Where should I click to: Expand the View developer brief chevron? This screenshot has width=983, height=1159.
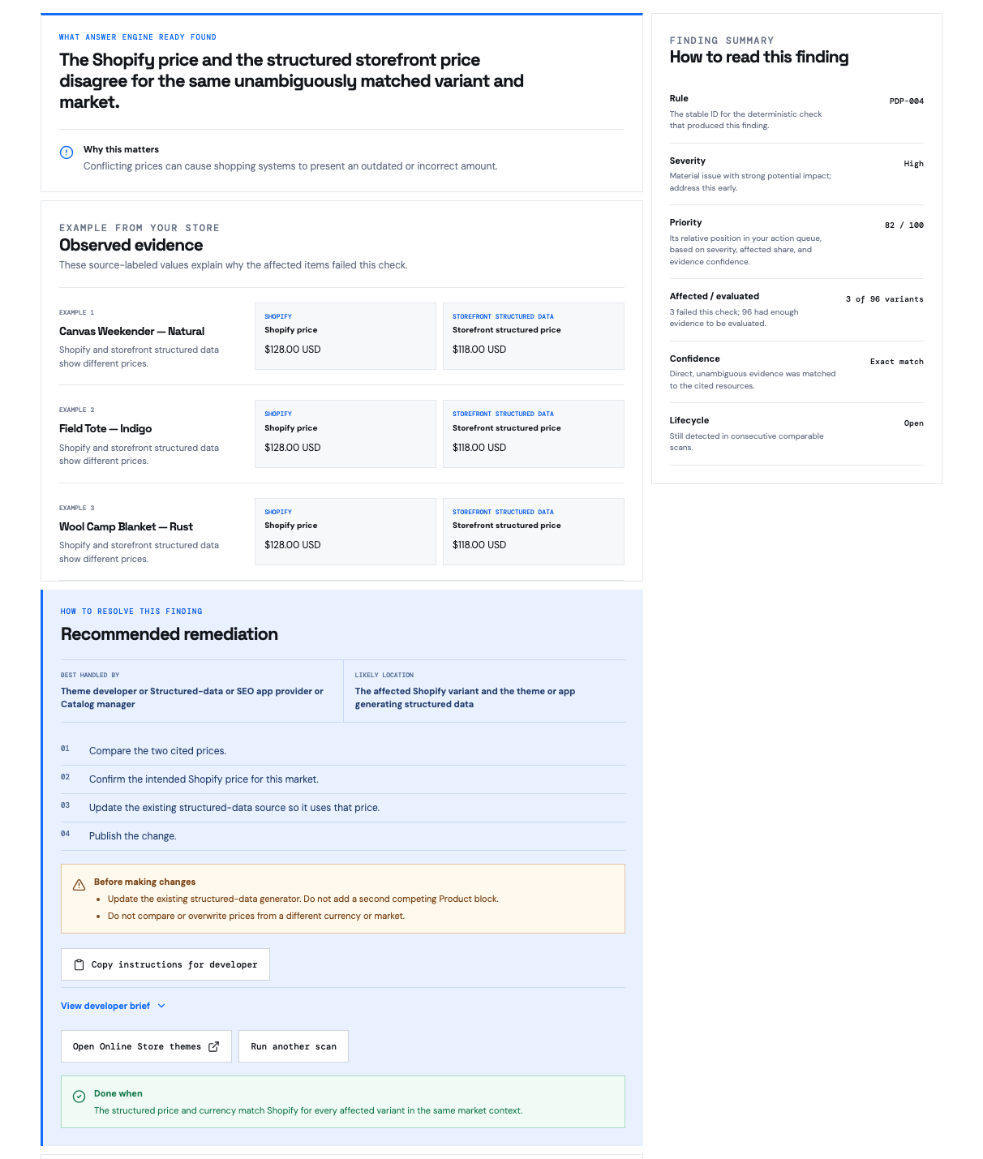(x=161, y=1006)
